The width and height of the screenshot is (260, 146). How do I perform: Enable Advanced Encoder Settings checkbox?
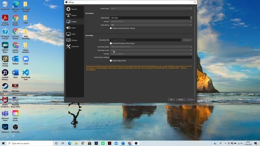[x=111, y=28]
